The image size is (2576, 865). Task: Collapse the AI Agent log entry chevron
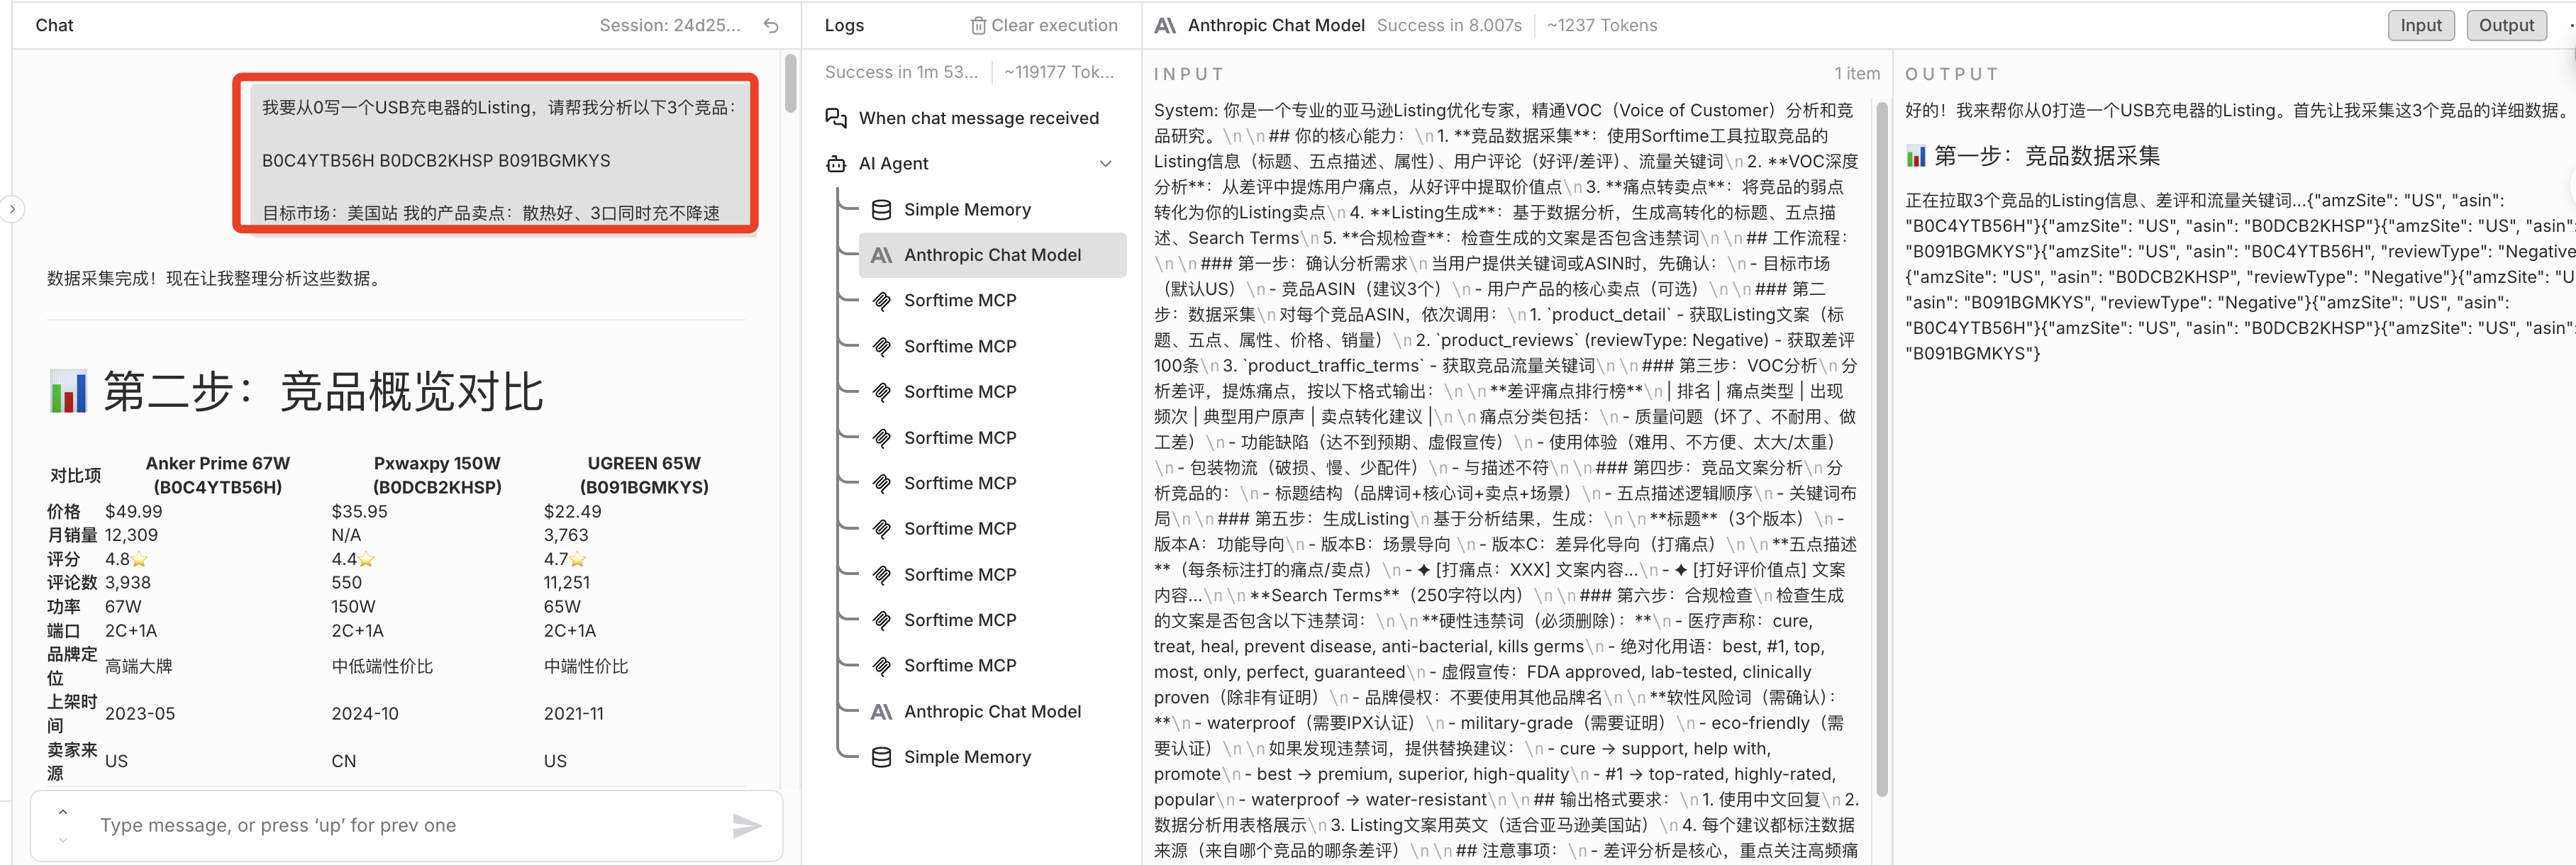click(x=1105, y=164)
